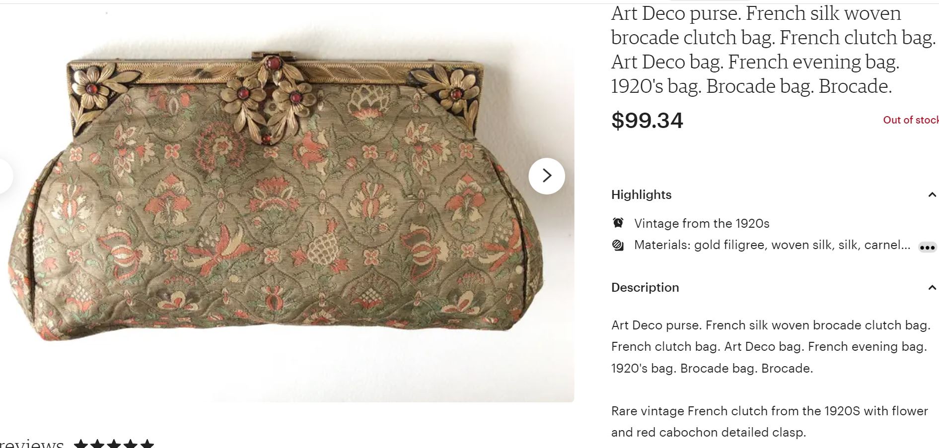Collapse the Highlights section
This screenshot has height=448, width=939.
click(933, 194)
